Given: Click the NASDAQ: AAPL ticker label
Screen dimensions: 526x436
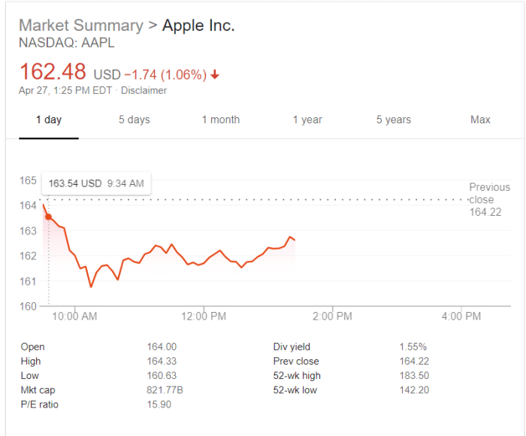Looking at the screenshot, I should pos(67,43).
